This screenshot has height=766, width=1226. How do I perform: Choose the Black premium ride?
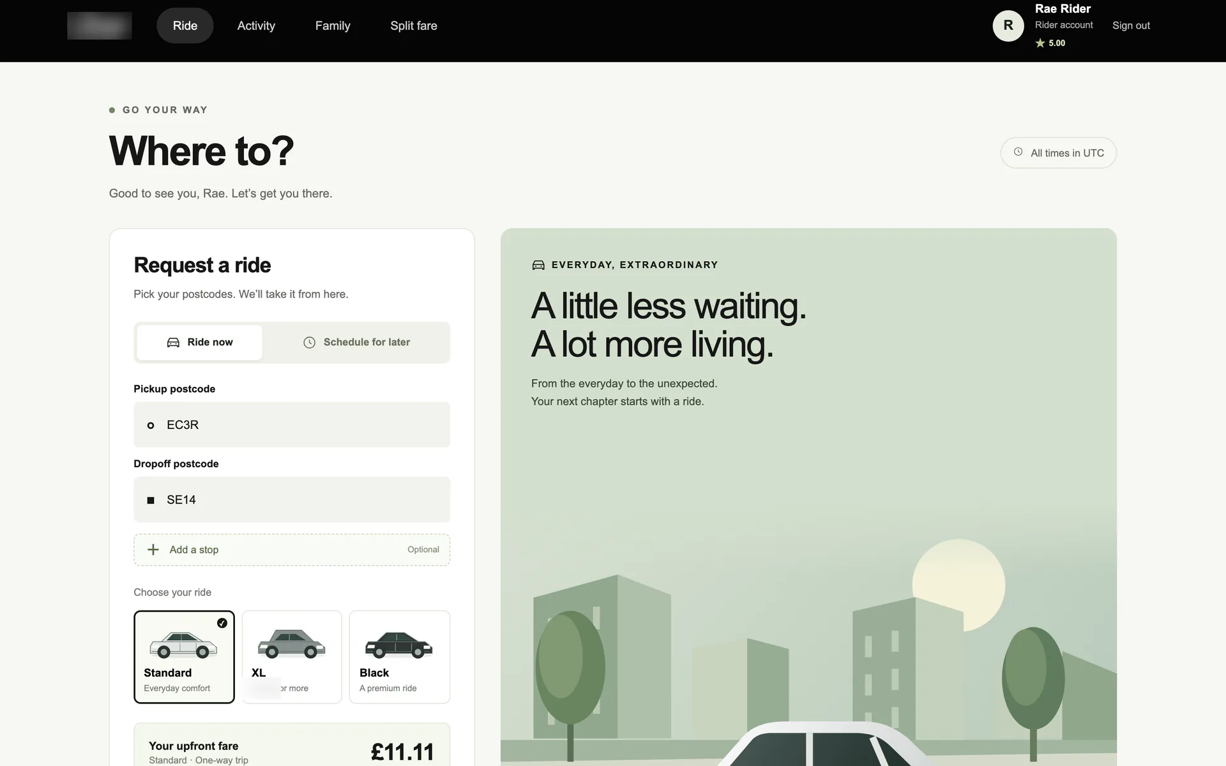[400, 657]
